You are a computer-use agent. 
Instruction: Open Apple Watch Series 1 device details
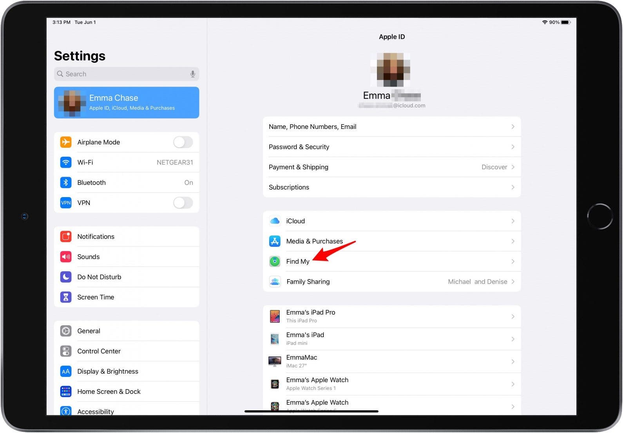coord(392,384)
